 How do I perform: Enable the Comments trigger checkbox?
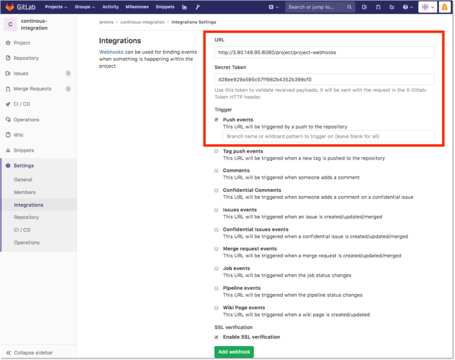pos(216,170)
